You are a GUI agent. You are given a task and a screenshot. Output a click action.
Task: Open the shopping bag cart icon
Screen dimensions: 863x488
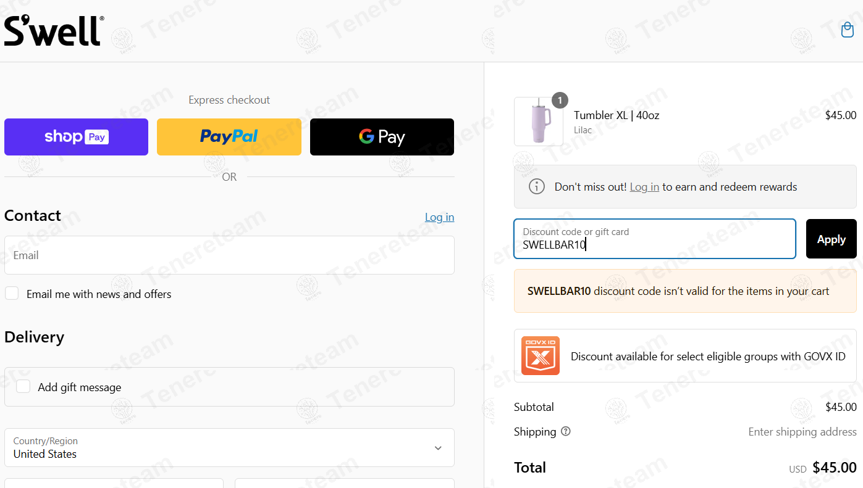pos(847,30)
